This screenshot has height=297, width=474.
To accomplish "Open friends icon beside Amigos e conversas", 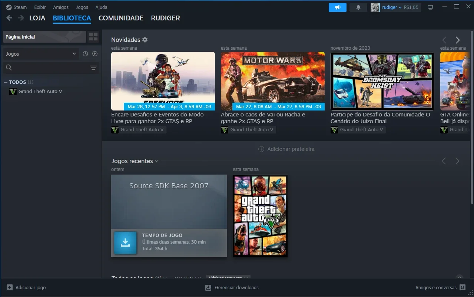I will pyautogui.click(x=462, y=287).
